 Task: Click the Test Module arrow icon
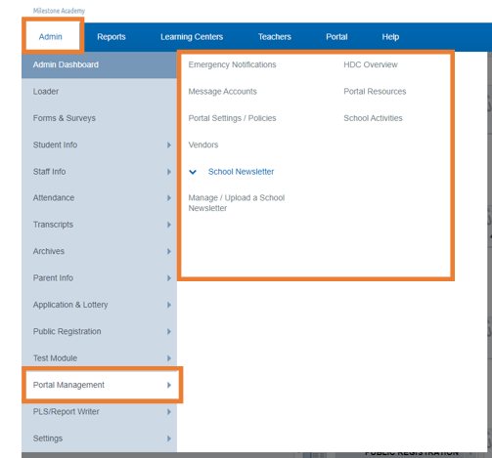point(169,358)
